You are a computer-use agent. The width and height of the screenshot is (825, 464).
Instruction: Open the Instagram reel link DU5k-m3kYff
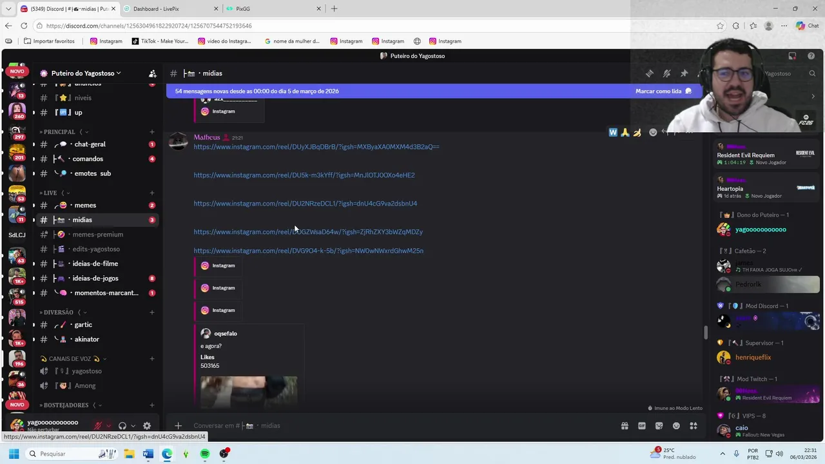tap(304, 175)
